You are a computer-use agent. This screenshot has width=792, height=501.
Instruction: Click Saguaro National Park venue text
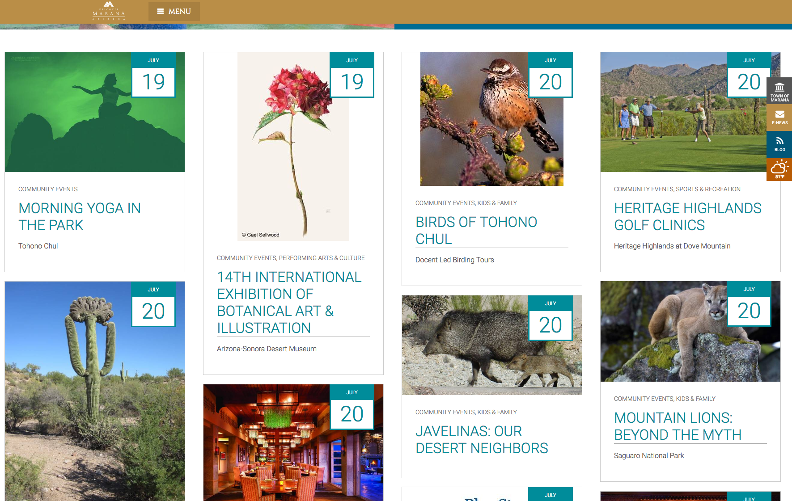(x=649, y=456)
